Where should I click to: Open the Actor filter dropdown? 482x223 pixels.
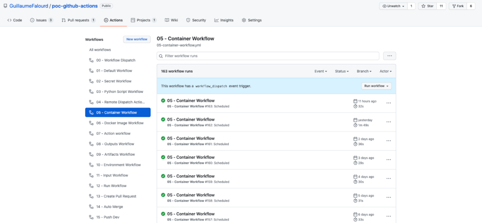(x=386, y=71)
